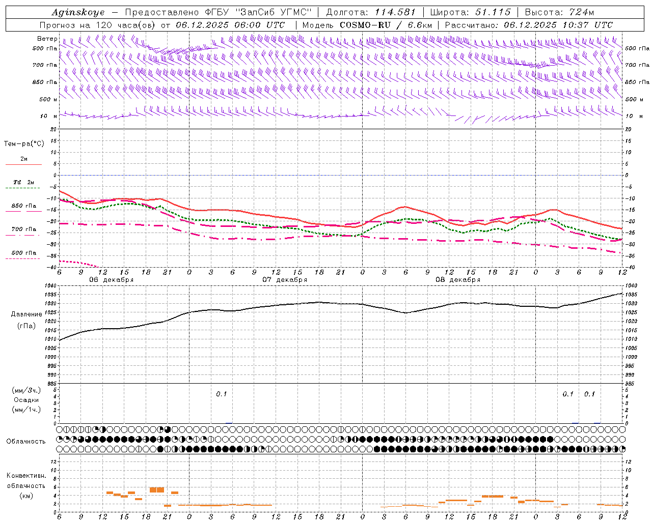This screenshot has height=521, width=652.
Task: Click the Тем-ра(°C) temperature panel label
Action: pos(24,144)
